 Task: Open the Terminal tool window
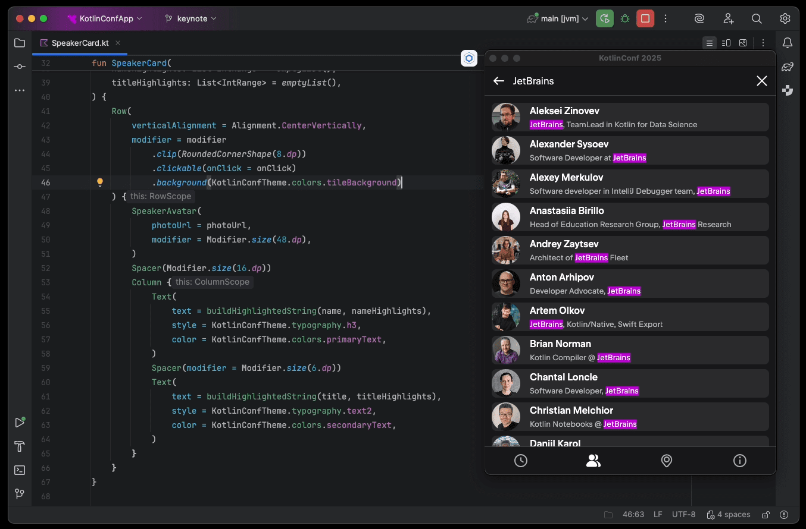pyautogui.click(x=20, y=470)
